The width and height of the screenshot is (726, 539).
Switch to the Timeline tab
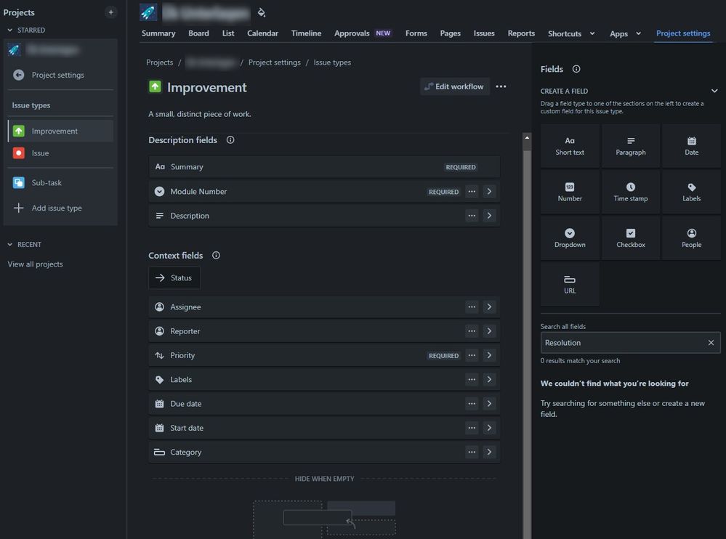click(x=306, y=33)
